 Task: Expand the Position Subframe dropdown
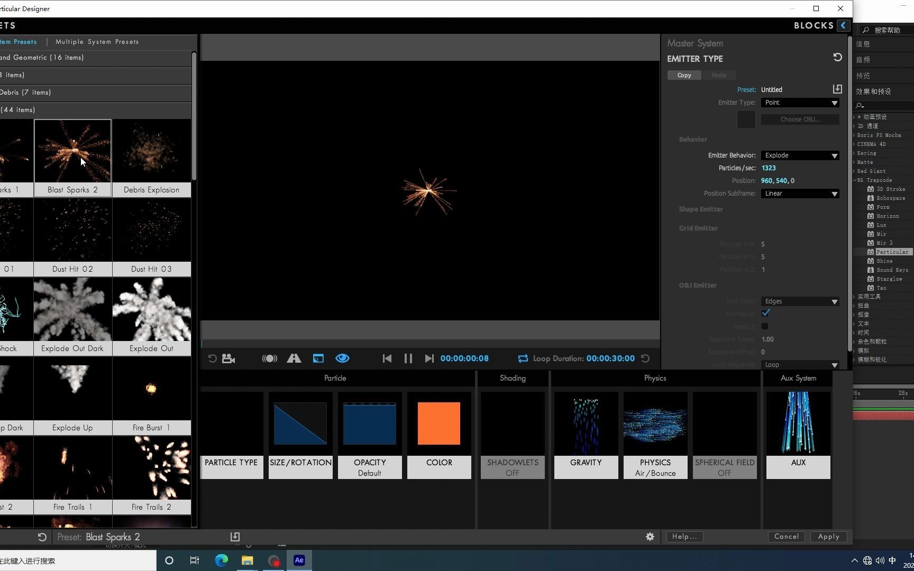(x=800, y=194)
